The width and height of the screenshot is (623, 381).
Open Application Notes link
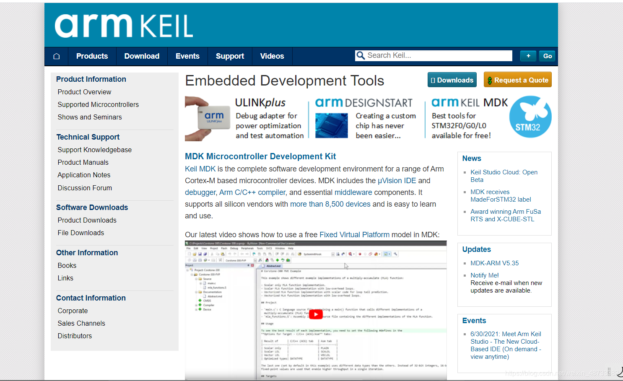(84, 175)
